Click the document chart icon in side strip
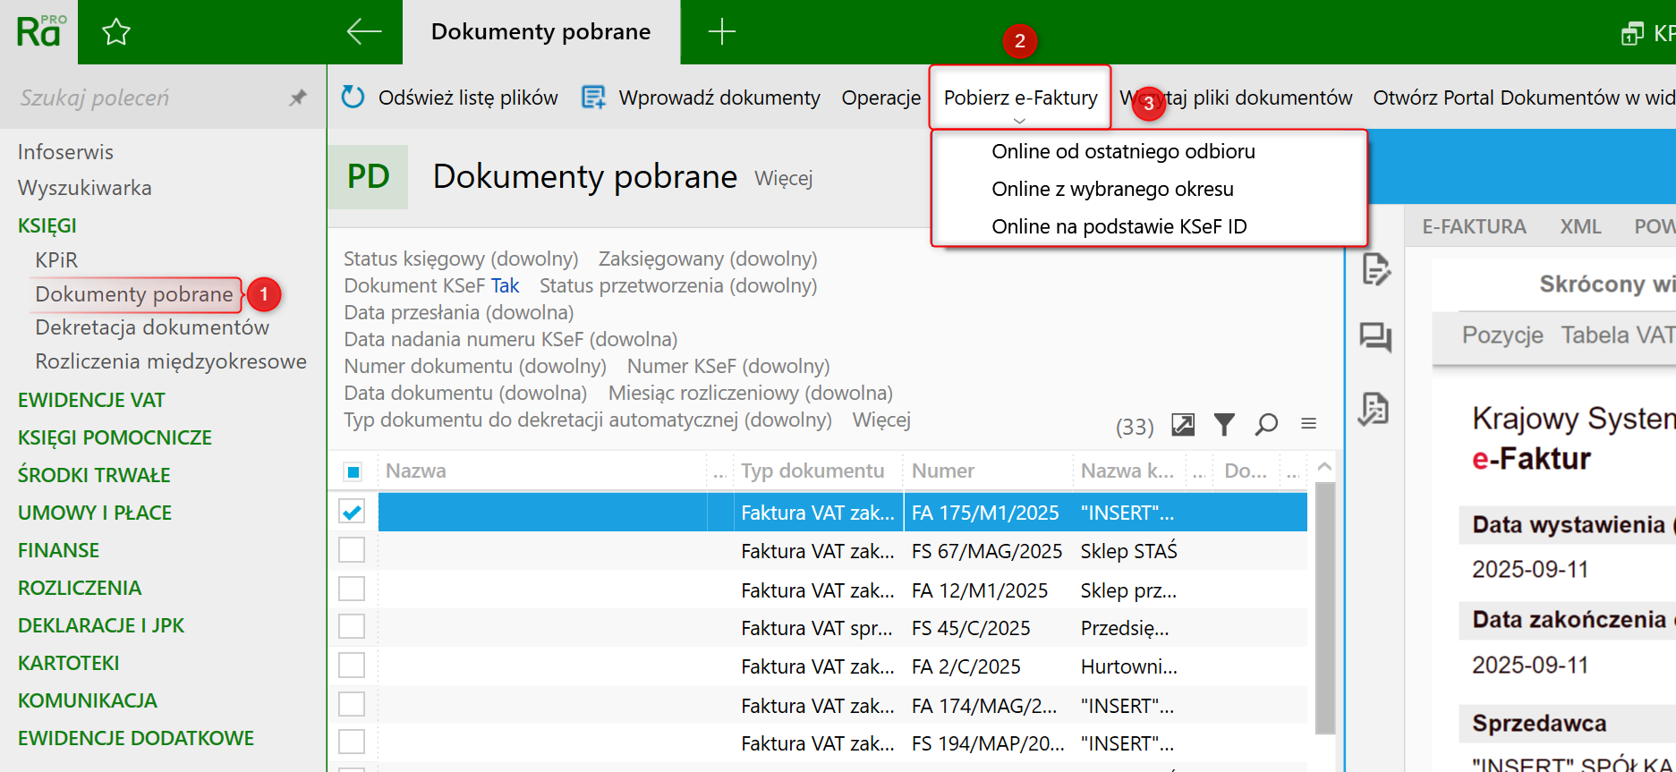Screen dimensions: 1676x772 click(1374, 409)
